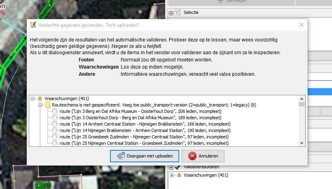Select route Lijn 14 Arnhem Centraal Station - Nijmegen Brakkenstein
The width and height of the screenshot is (332, 189).
pyautogui.click(x=145, y=124)
